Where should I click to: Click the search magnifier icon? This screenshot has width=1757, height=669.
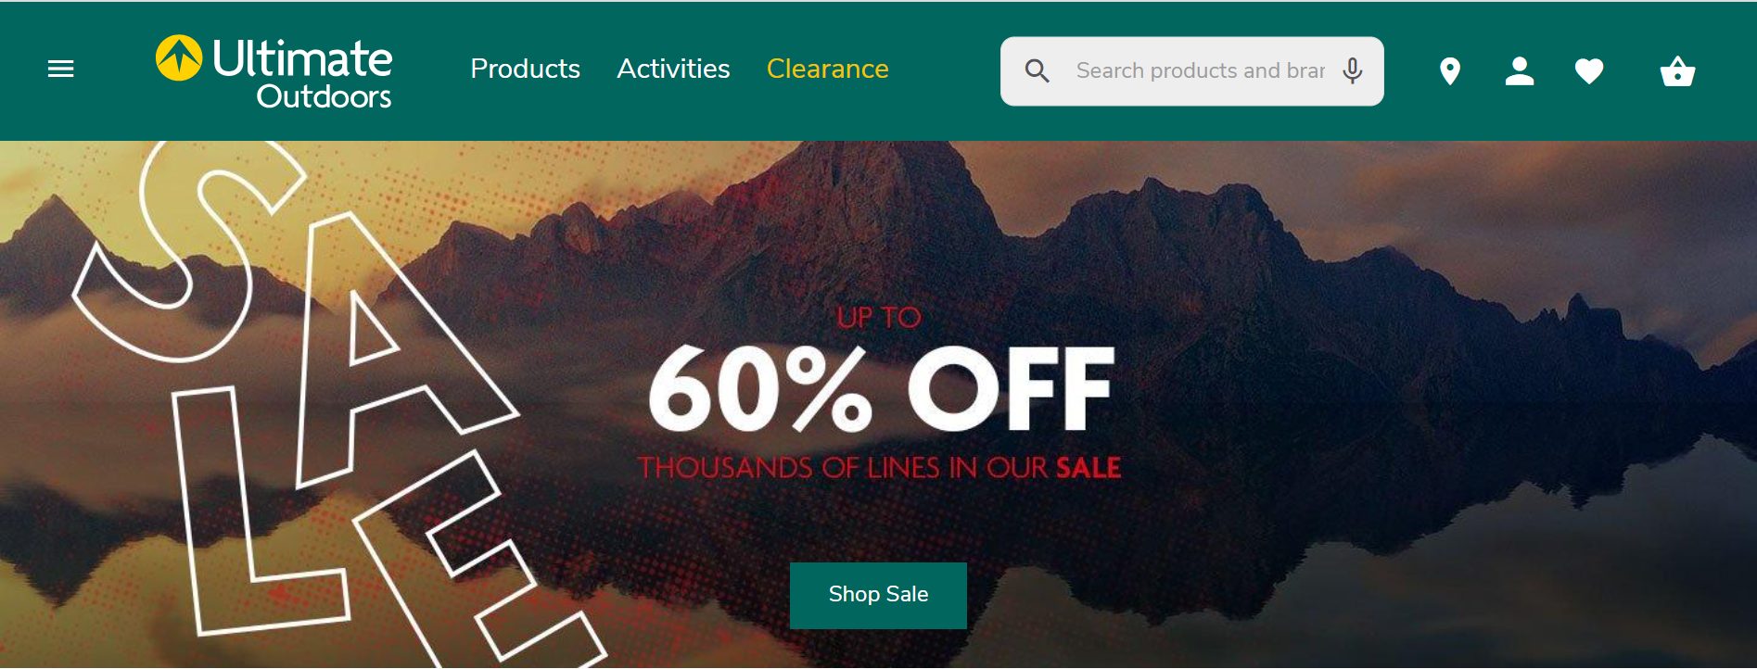[1037, 71]
